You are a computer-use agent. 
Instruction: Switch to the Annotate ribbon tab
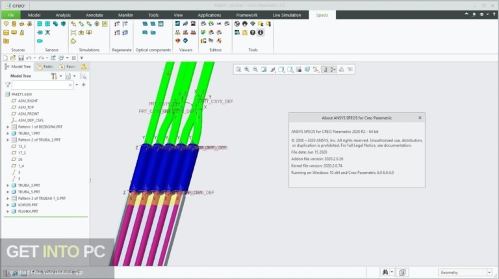[94, 15]
